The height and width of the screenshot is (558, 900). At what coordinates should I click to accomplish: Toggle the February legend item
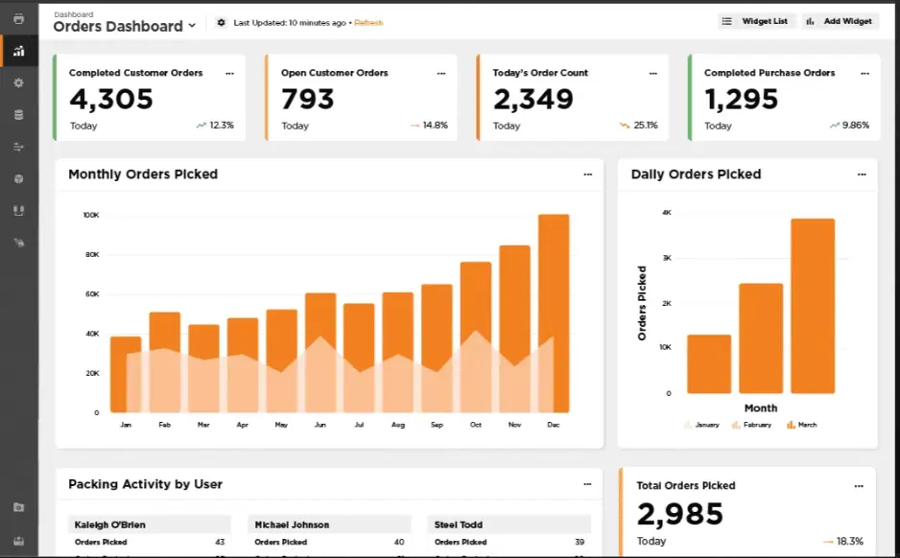pyautogui.click(x=751, y=425)
